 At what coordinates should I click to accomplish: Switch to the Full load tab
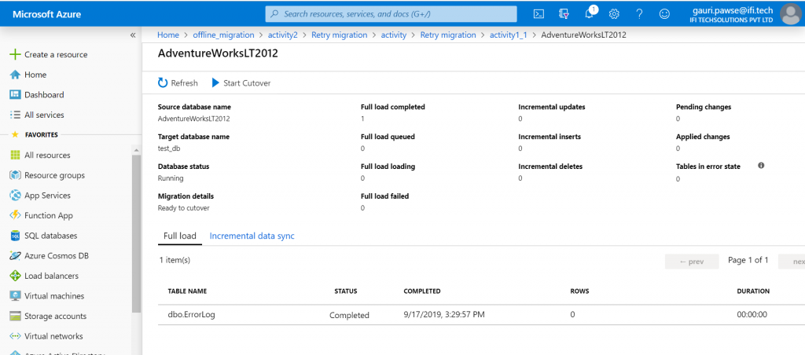coord(180,236)
